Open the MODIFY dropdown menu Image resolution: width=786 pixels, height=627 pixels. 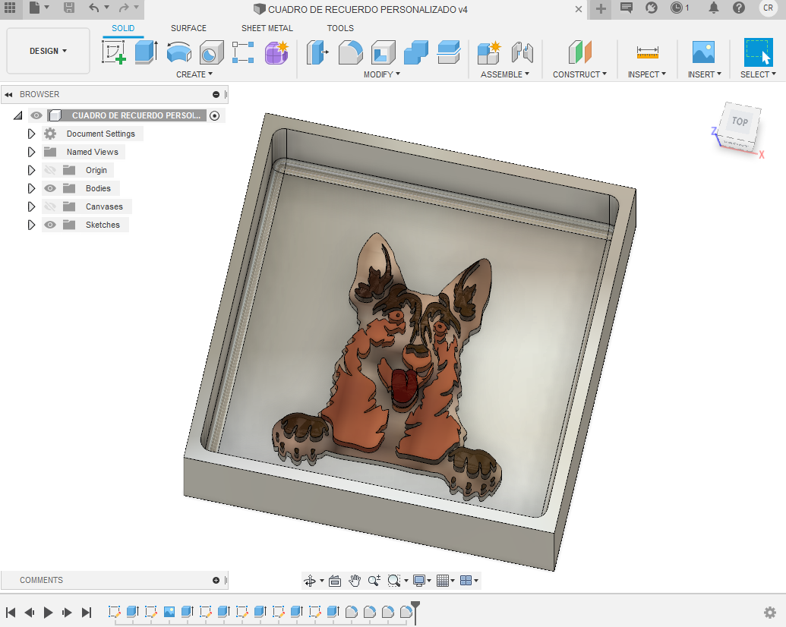click(382, 74)
